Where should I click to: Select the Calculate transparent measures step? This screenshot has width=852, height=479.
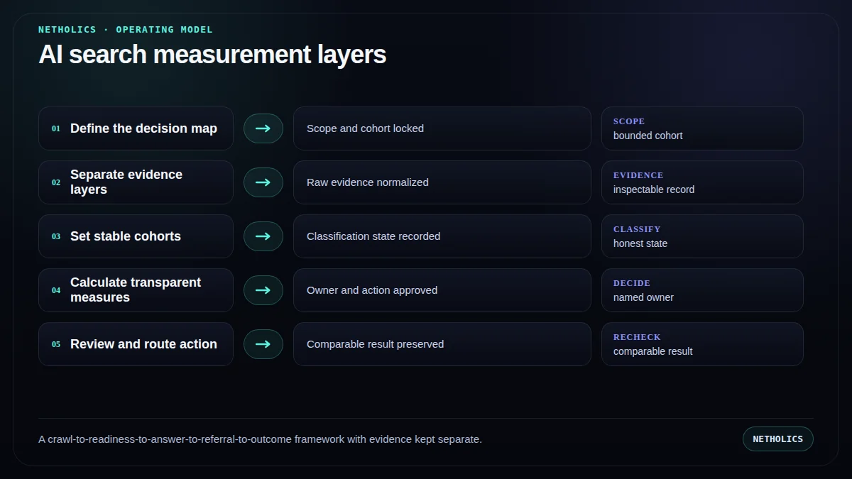coord(136,290)
